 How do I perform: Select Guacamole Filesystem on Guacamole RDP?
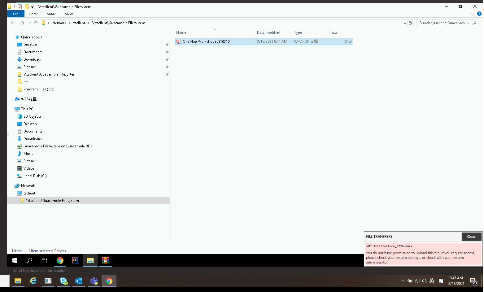[x=58, y=146]
